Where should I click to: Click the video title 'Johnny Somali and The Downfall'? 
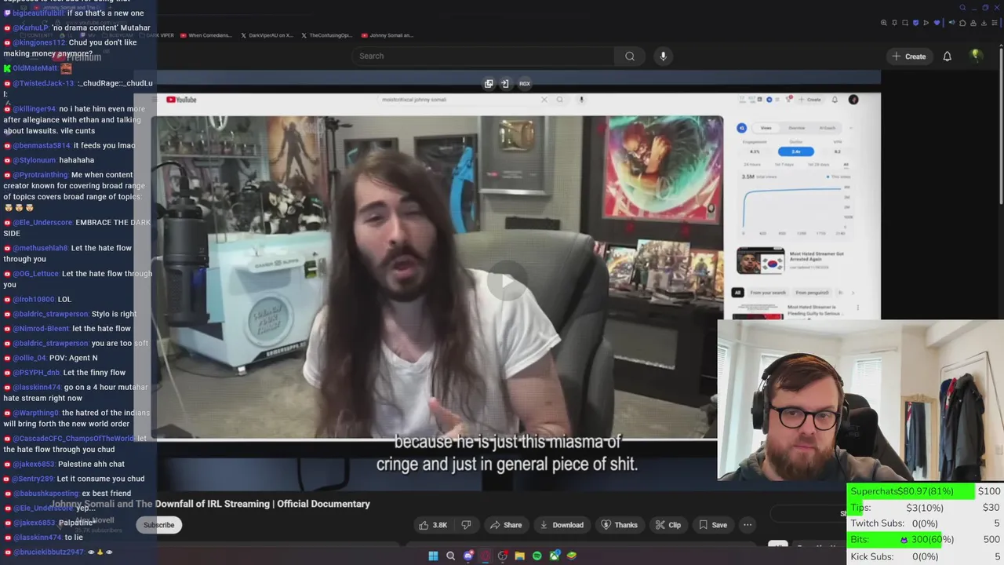(211, 504)
